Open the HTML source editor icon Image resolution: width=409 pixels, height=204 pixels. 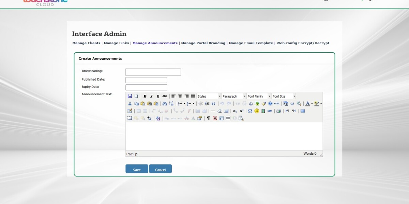coord(276,104)
